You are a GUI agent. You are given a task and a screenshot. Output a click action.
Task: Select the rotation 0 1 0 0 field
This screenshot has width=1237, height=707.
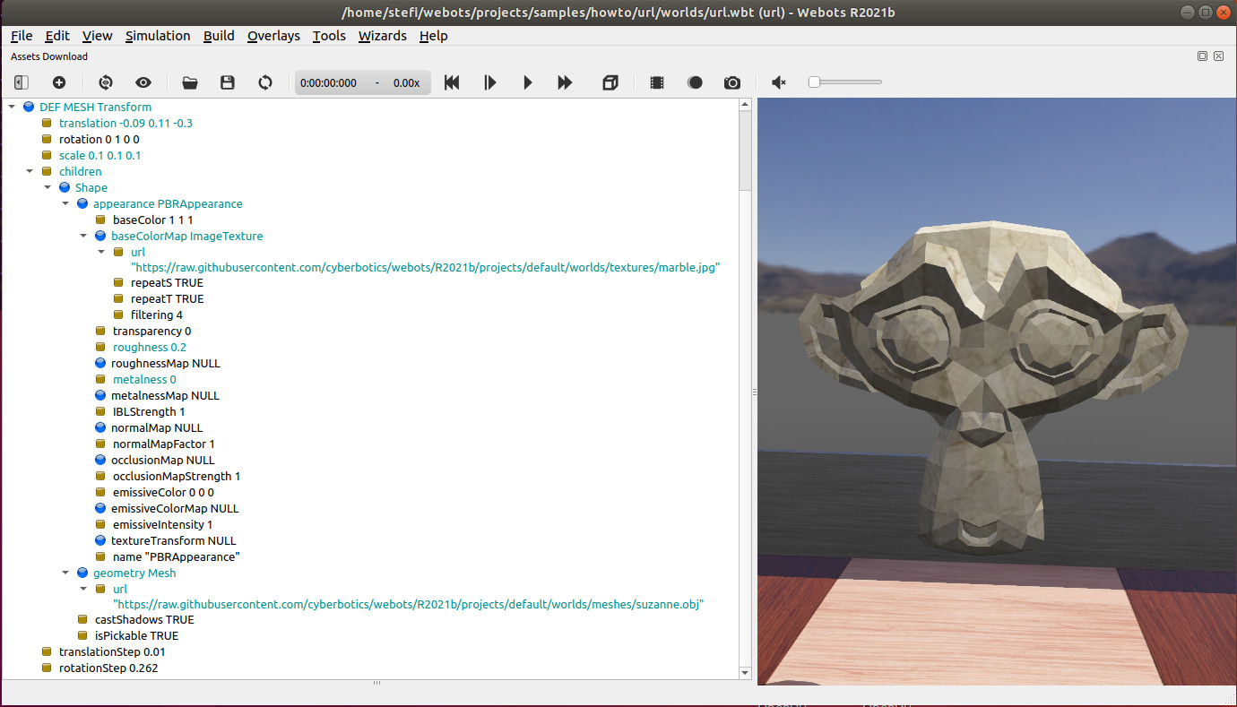[x=99, y=139]
